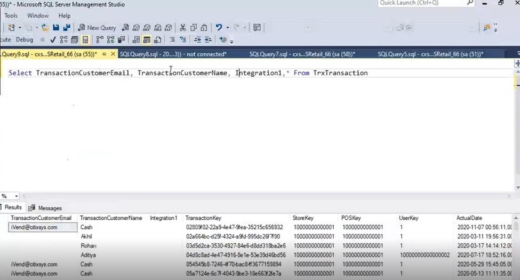Display the Estimated Execution Plan
Image resolution: width=520 pixels, height=280 pixels.
63,40
